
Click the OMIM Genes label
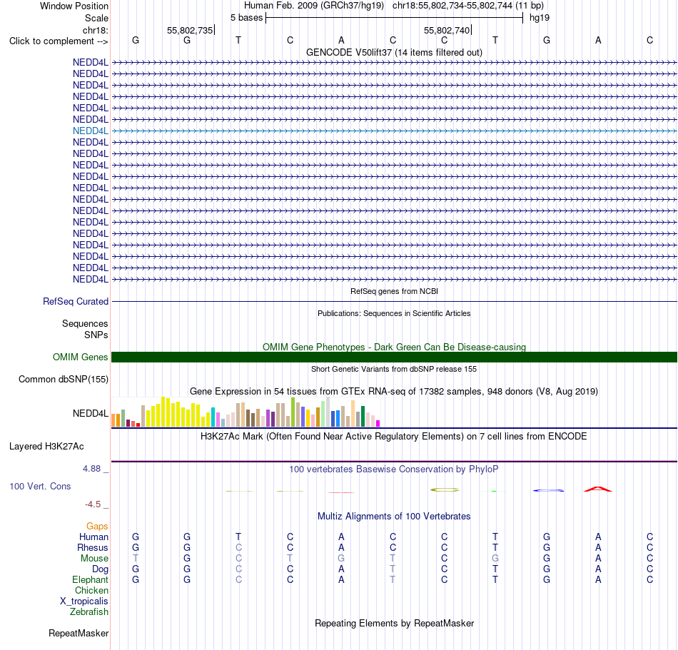(80, 357)
